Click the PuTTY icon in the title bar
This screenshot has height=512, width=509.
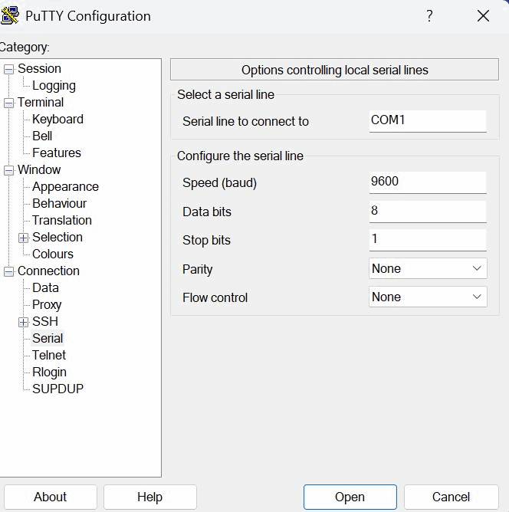tap(9, 15)
